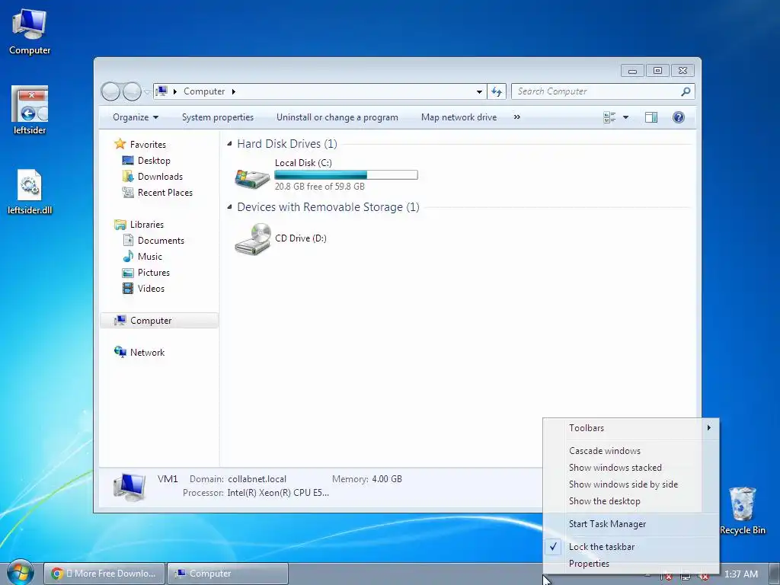Open Explorer Help question mark

tap(678, 117)
